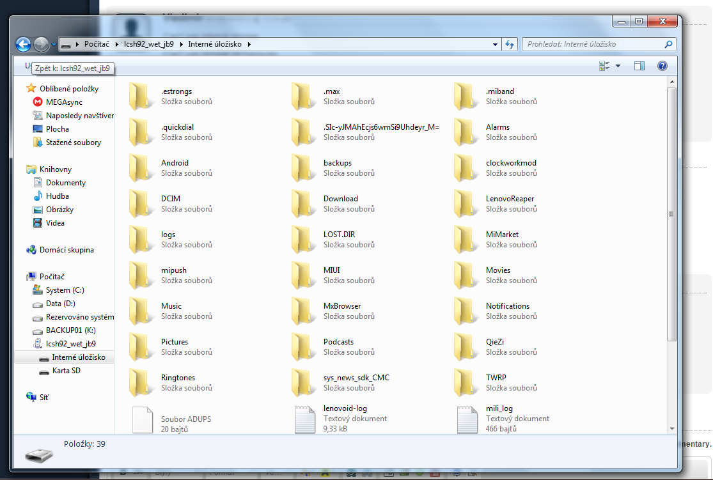Image resolution: width=713 pixels, height=480 pixels.
Task: Select the LOST.DIR folder
Action: tap(333, 239)
